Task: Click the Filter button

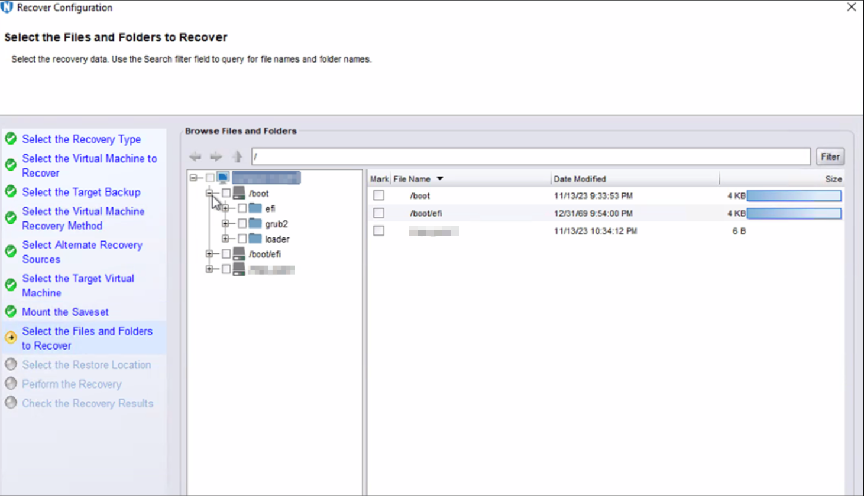Action: tap(830, 156)
